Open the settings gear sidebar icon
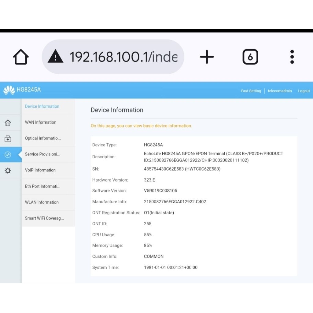 (8, 171)
